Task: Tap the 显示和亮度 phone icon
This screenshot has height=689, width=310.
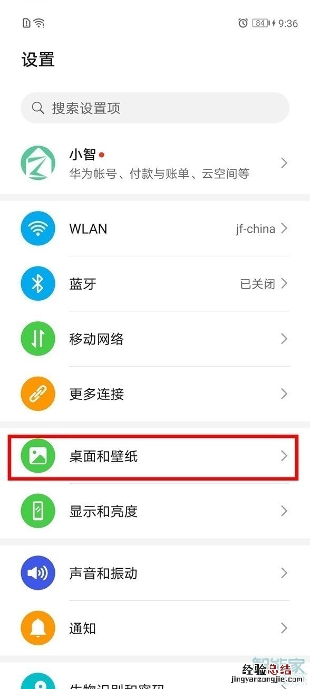Action: (x=37, y=511)
